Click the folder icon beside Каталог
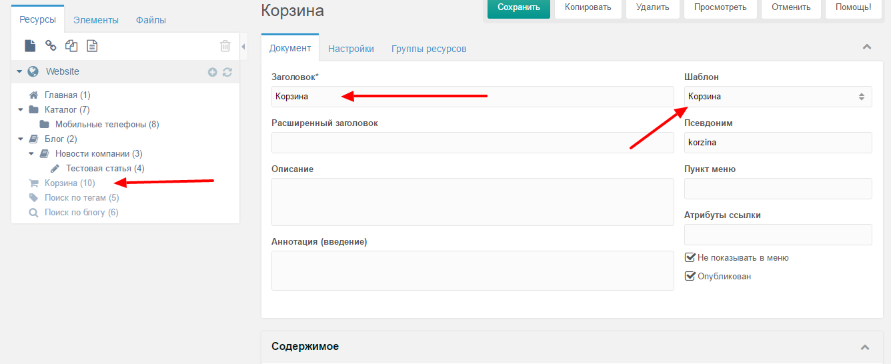The image size is (891, 364). [33, 109]
